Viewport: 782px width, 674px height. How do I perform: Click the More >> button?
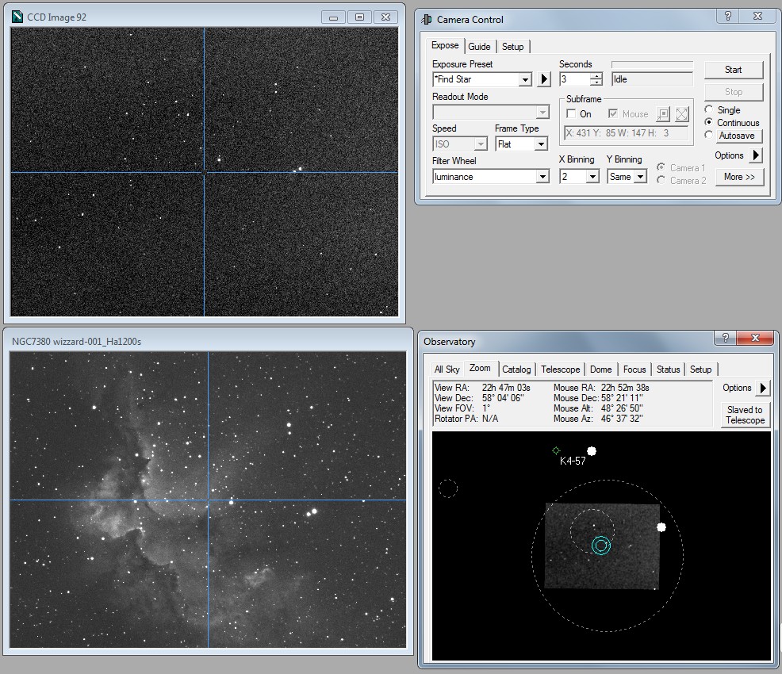click(x=739, y=177)
